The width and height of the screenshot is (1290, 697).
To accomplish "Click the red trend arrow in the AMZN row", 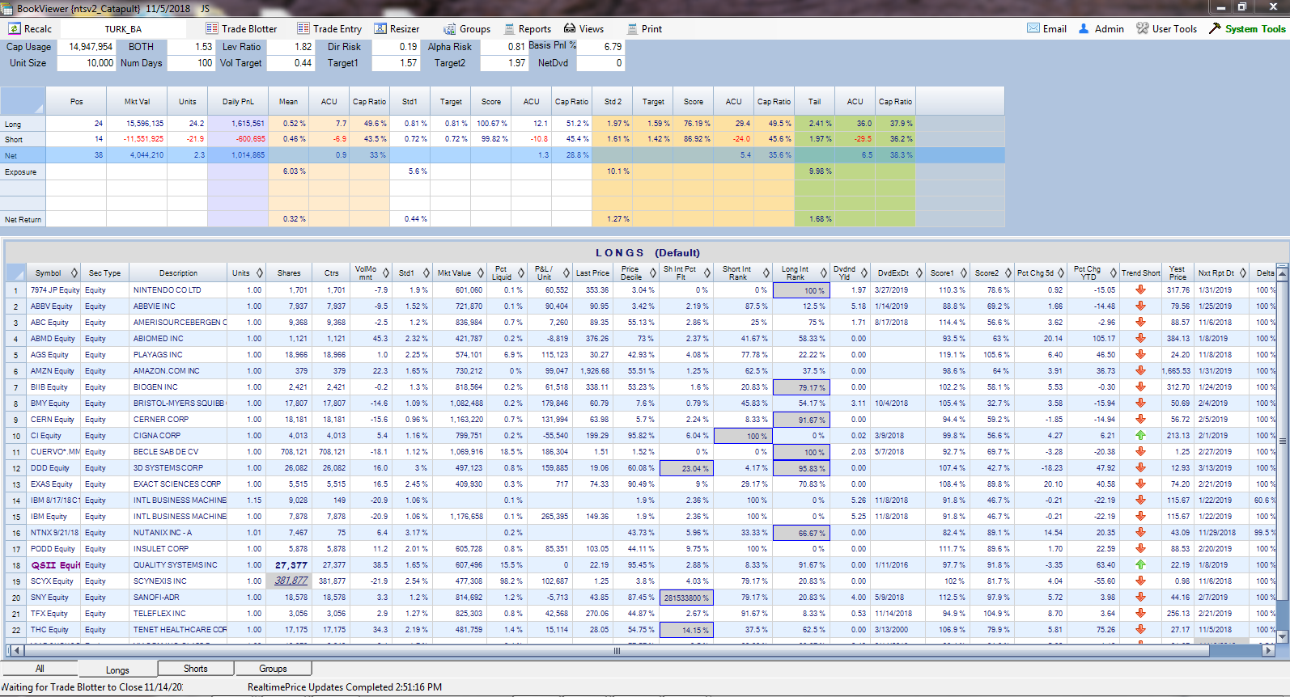I will (1140, 370).
